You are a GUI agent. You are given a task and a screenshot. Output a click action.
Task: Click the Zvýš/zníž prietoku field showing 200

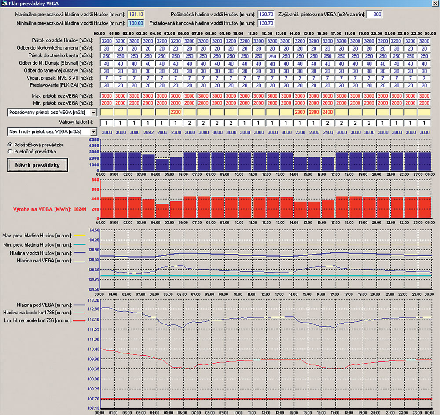(x=374, y=15)
